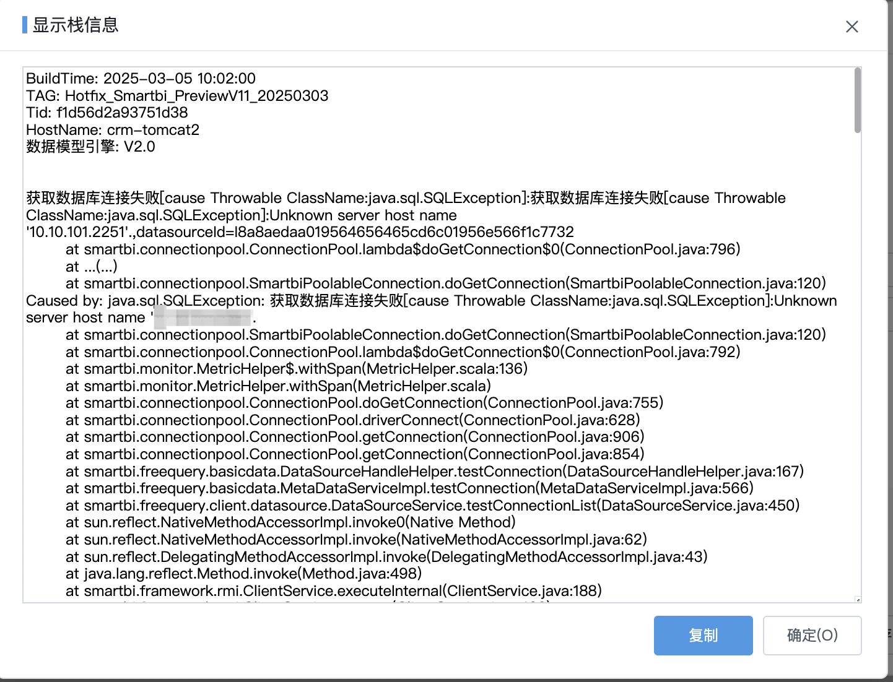
Task: Click the 'Caused by: java.sql.SQLException' line
Action: [x=431, y=301]
